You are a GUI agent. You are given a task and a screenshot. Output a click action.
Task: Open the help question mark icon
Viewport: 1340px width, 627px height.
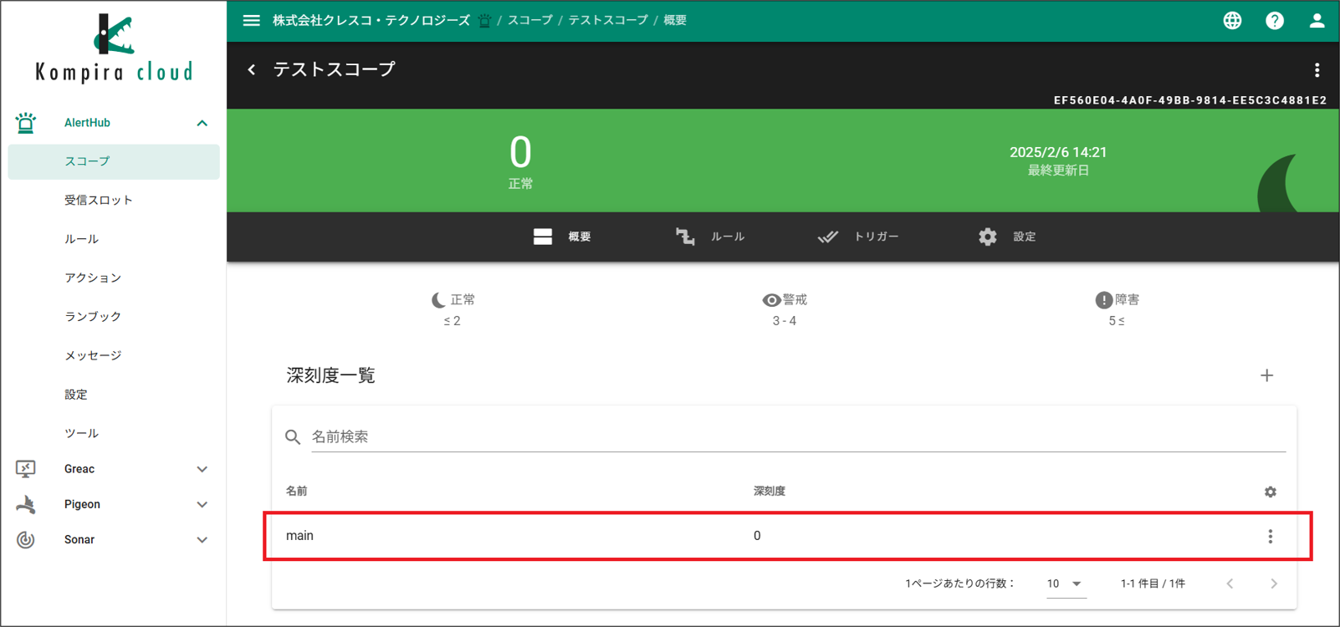click(x=1275, y=20)
